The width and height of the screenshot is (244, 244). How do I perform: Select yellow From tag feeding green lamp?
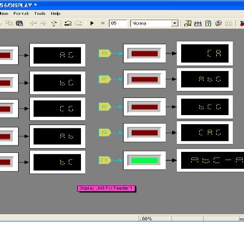[x=105, y=160]
